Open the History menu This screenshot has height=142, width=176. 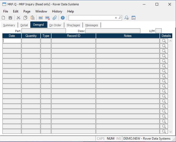pos(57,11)
